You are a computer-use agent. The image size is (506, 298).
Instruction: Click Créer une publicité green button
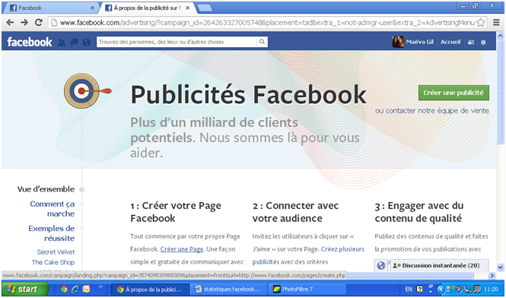tap(453, 93)
